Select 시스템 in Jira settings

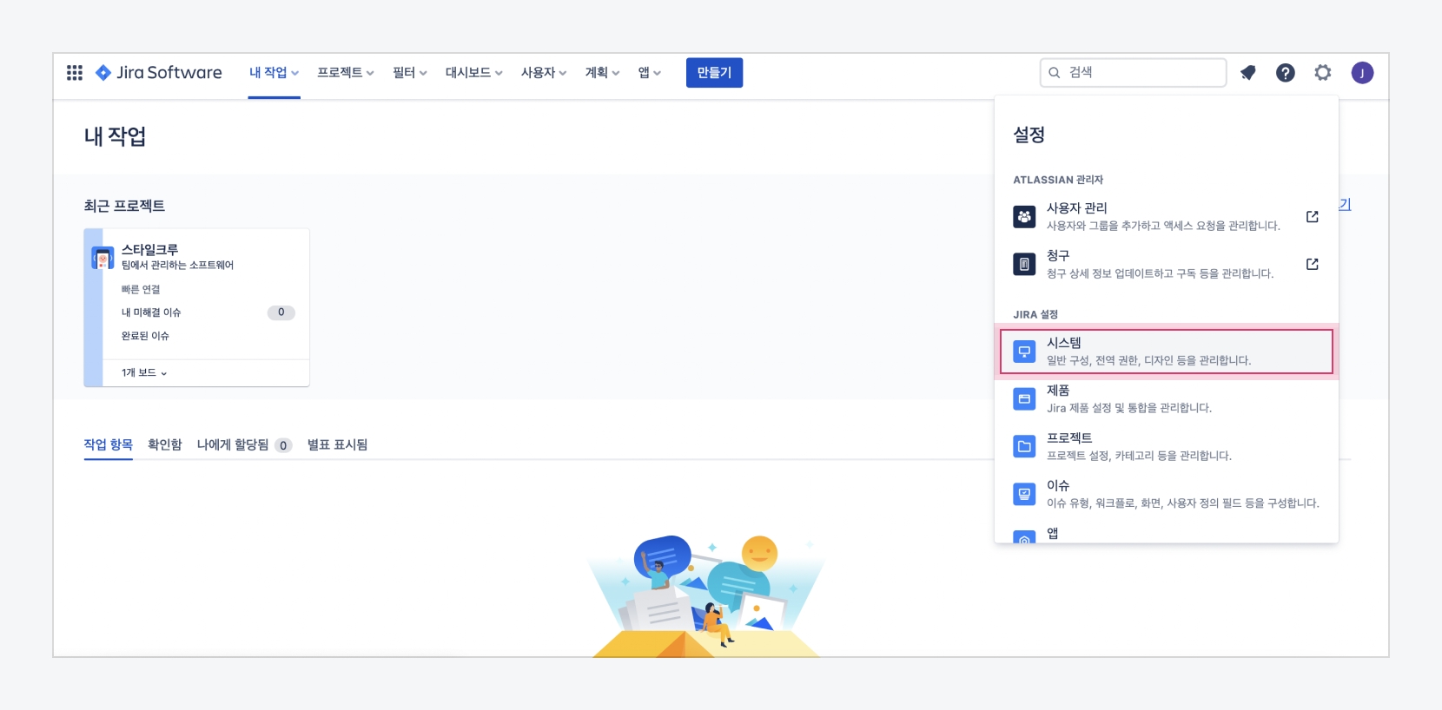[1166, 351]
